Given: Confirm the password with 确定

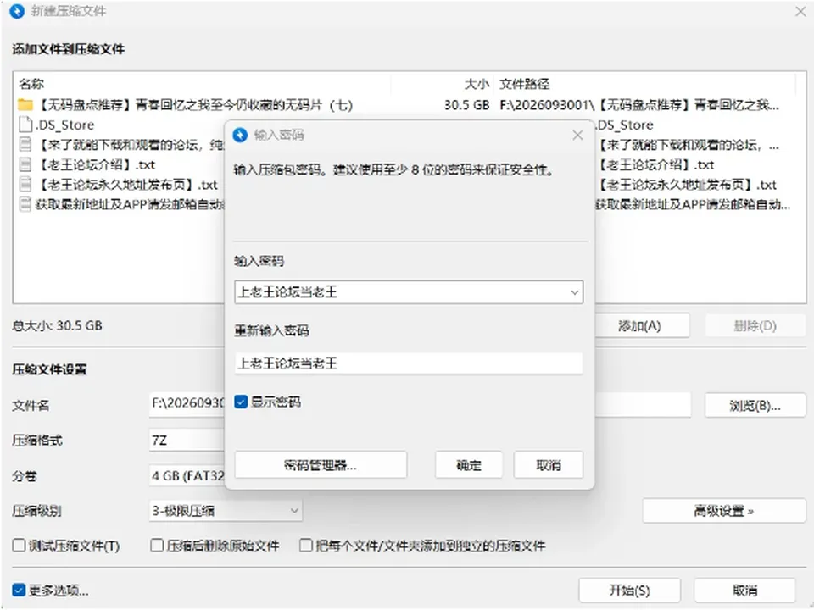Looking at the screenshot, I should (469, 465).
